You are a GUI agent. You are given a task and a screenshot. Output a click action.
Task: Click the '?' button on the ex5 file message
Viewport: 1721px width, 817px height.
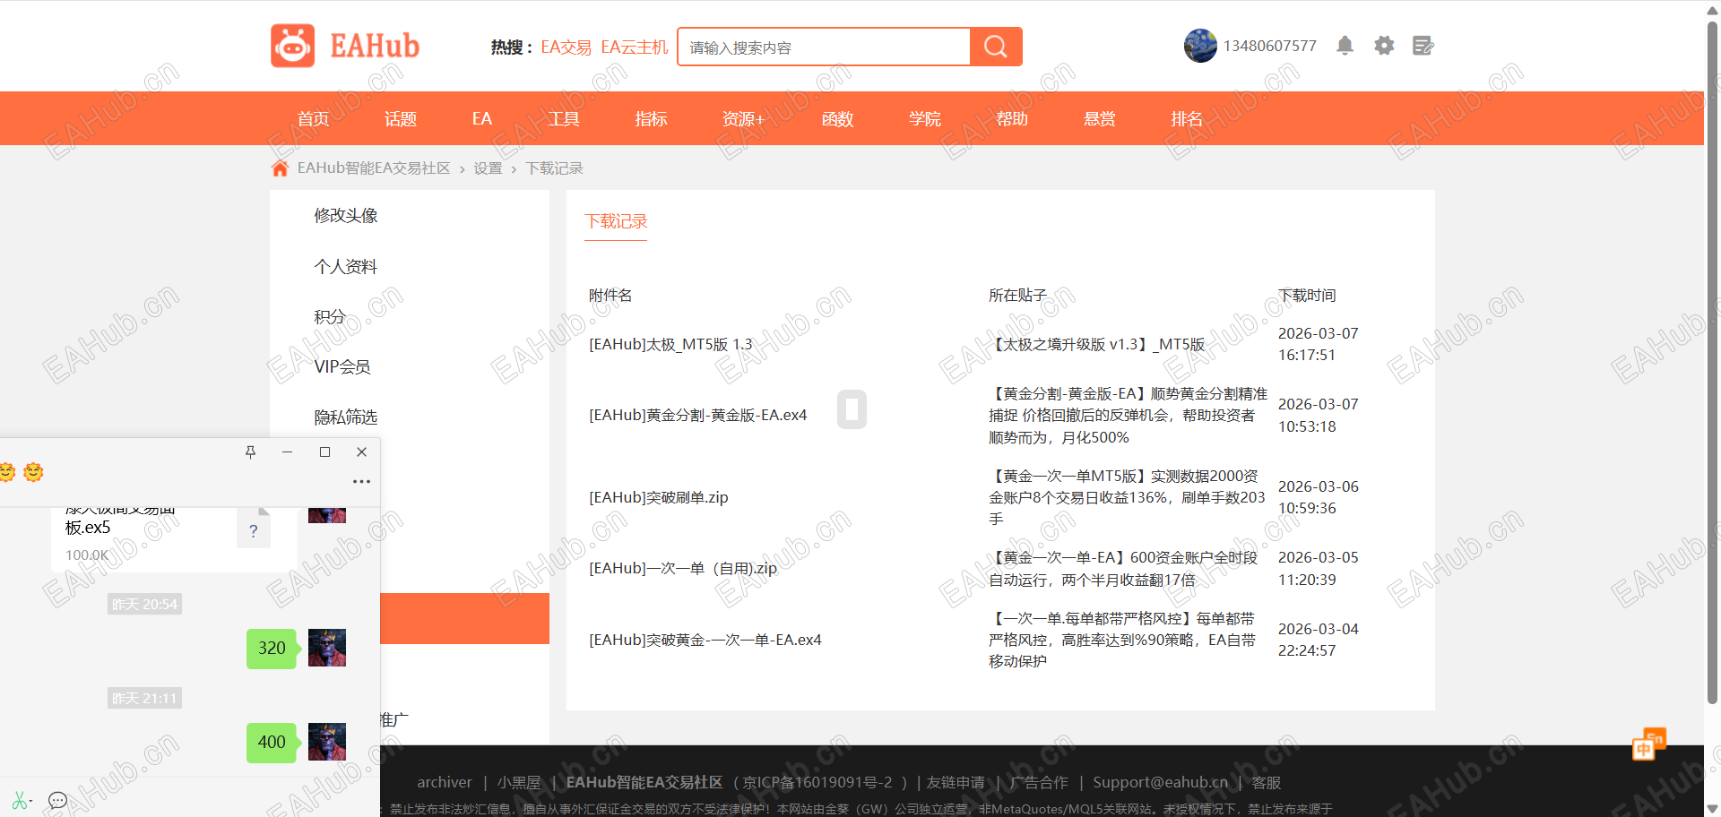tap(254, 529)
